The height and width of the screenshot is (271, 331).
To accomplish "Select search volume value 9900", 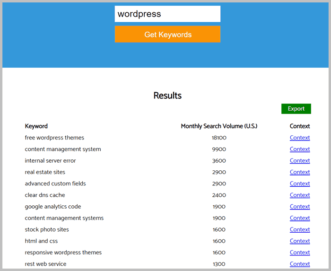I will coord(219,149).
